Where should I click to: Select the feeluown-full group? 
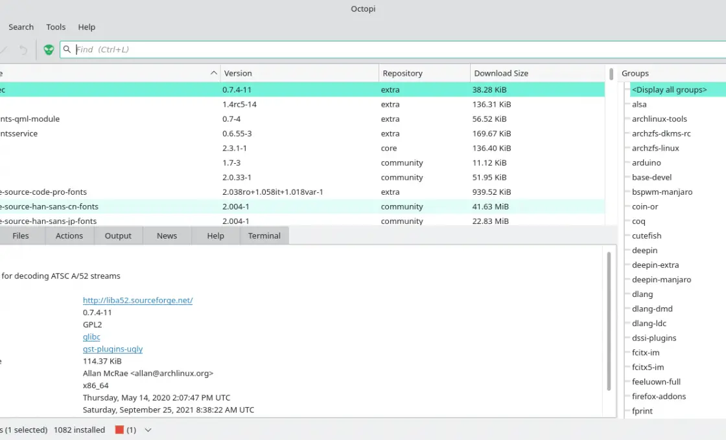point(656,382)
